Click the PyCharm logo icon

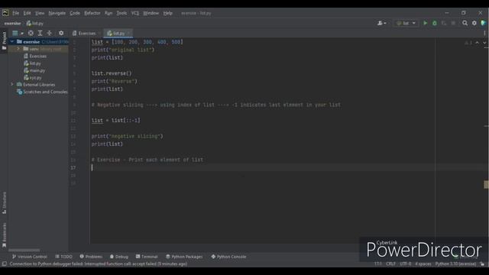click(5, 13)
